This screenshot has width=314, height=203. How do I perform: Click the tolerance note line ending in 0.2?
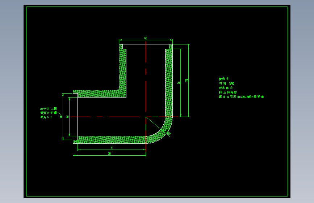tap(46, 117)
